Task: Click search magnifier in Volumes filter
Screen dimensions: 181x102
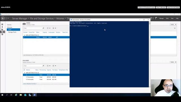Action: [43, 66]
